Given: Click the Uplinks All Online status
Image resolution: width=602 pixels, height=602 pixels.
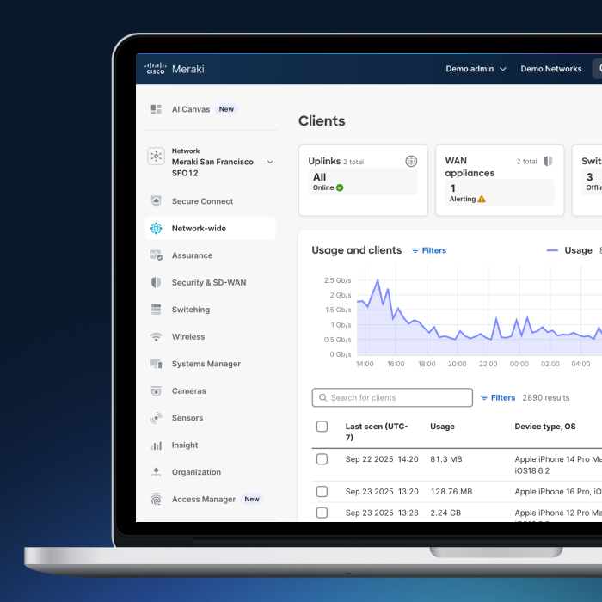Looking at the screenshot, I should coord(363,181).
